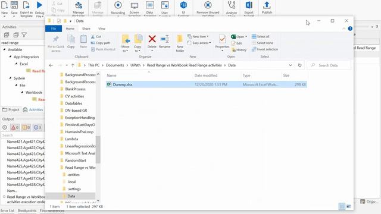Image resolution: width=381 pixels, height=214 pixels.
Task: Click Move to icon in Organize group
Action: 126,39
